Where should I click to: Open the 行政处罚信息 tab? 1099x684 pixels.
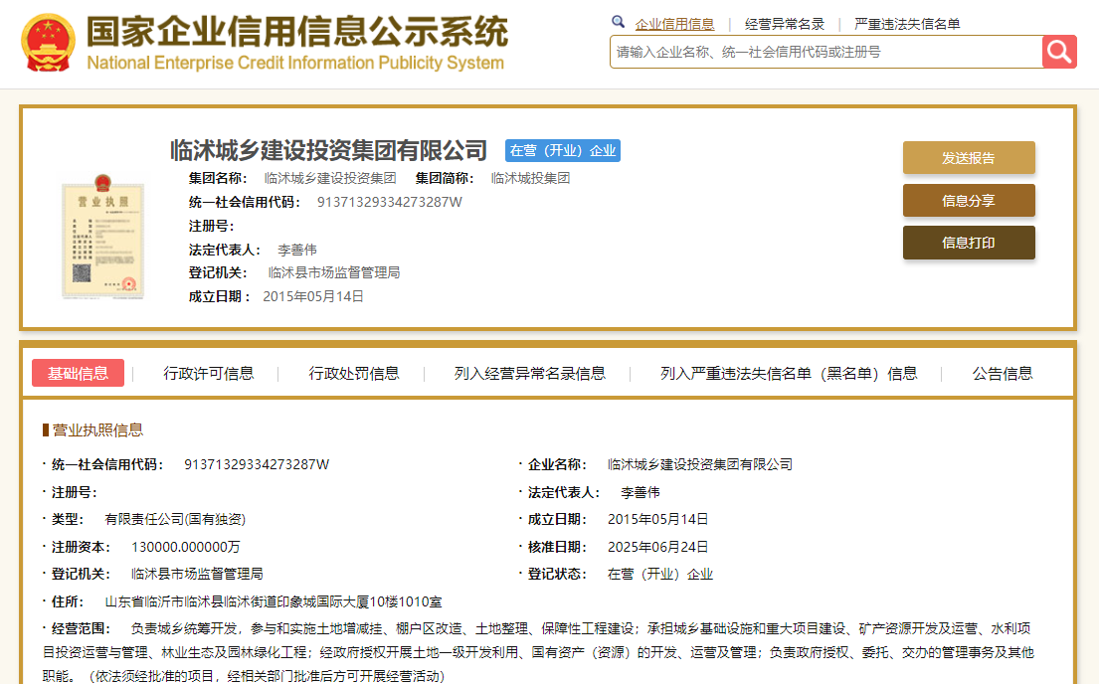[354, 373]
